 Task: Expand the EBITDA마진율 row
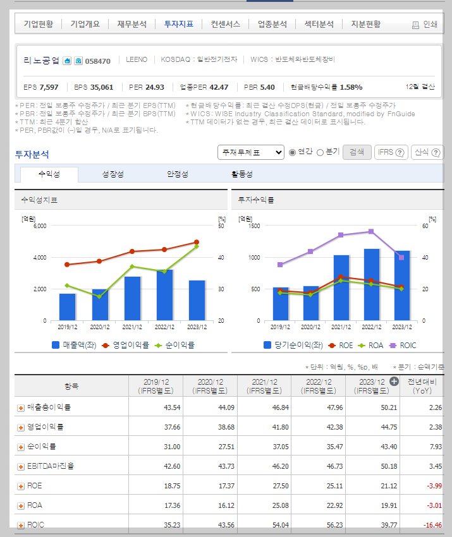click(21, 466)
